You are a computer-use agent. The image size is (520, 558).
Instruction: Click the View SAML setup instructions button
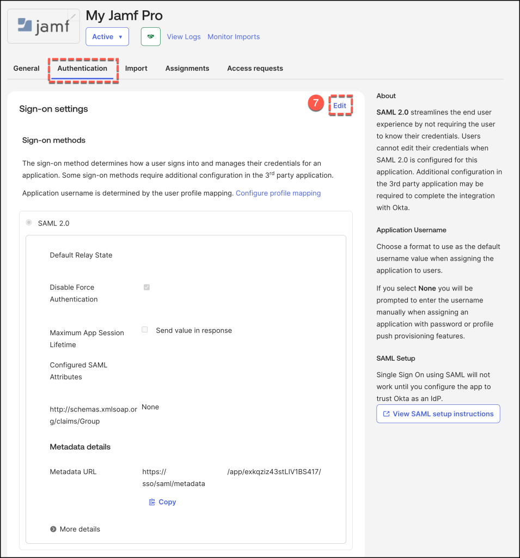[438, 414]
